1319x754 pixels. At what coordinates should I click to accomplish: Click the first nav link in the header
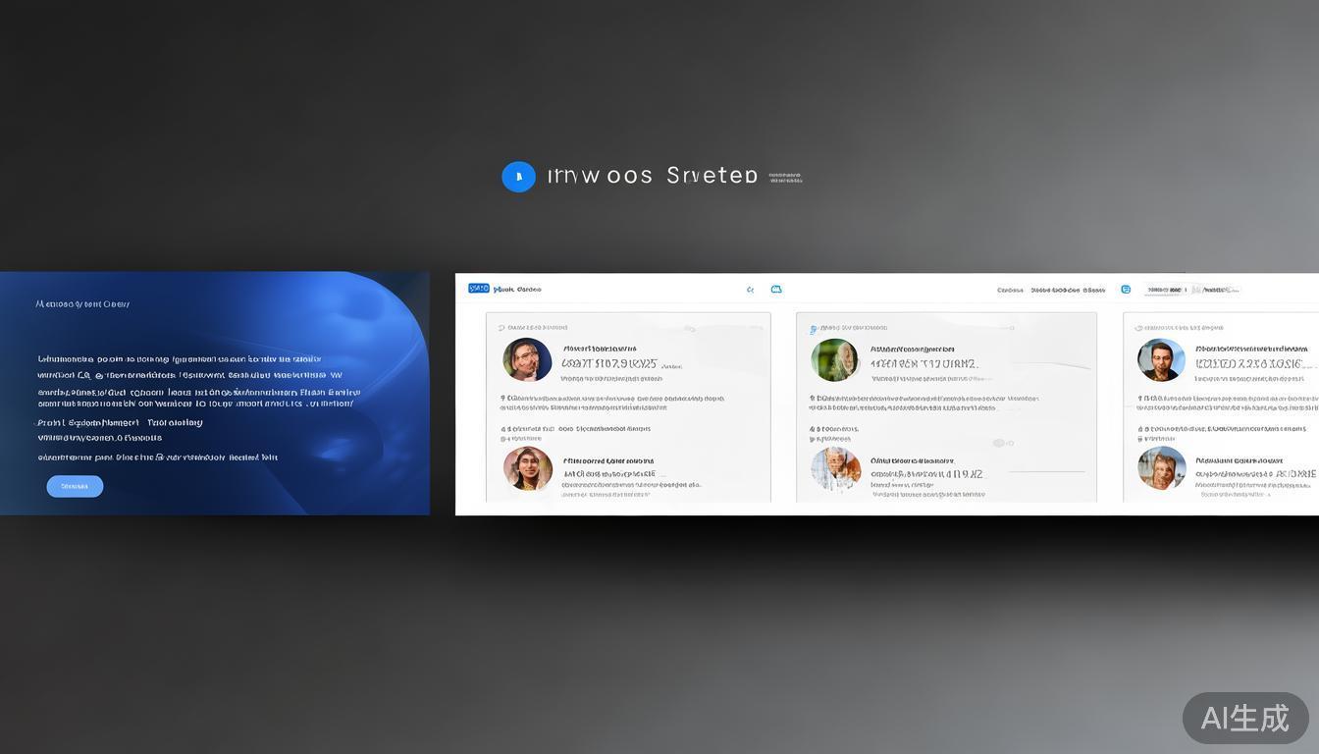coord(1010,291)
